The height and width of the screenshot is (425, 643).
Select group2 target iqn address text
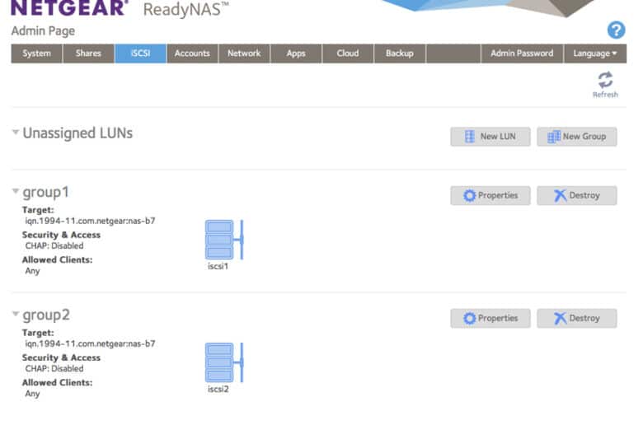[x=90, y=343]
